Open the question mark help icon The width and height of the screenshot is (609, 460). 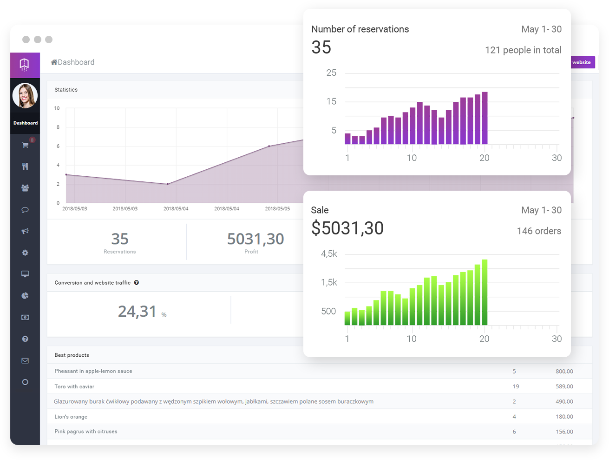25,339
